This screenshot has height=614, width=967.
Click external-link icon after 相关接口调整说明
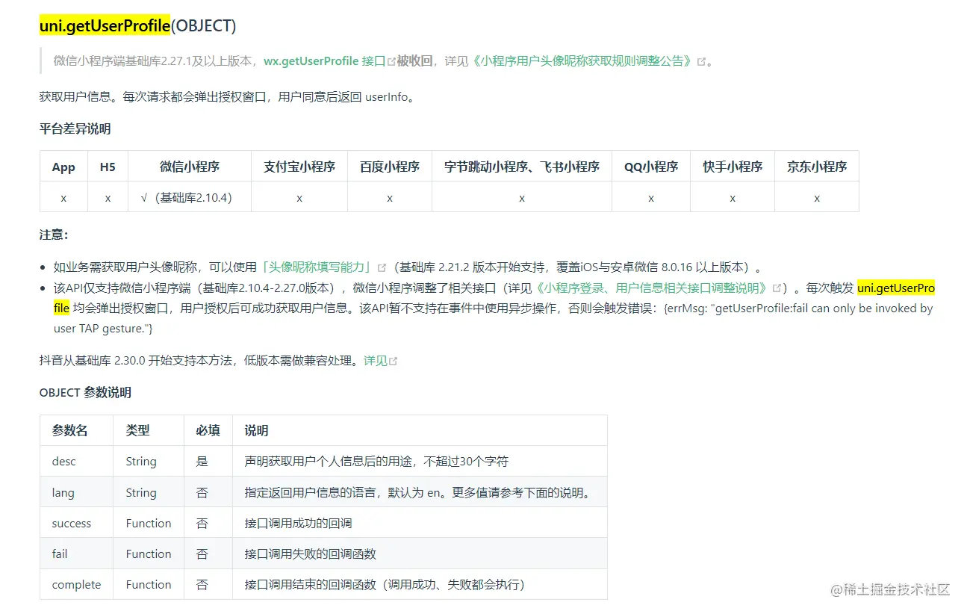(777, 288)
